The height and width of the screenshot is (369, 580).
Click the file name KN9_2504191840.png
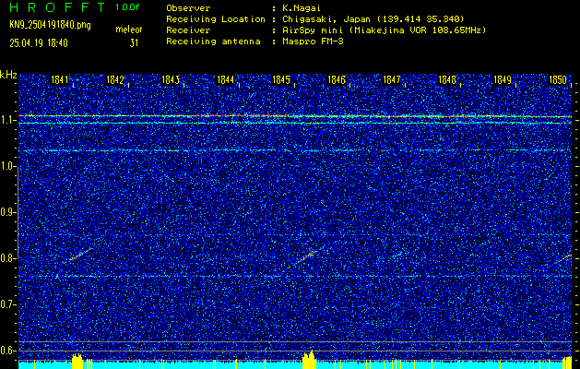pyautogui.click(x=50, y=25)
